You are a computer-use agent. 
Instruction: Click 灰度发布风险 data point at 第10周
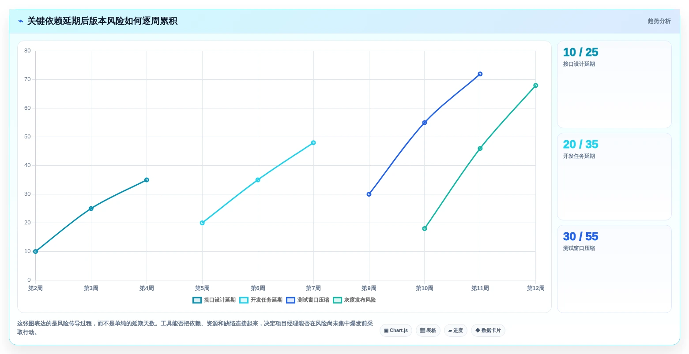tap(425, 229)
